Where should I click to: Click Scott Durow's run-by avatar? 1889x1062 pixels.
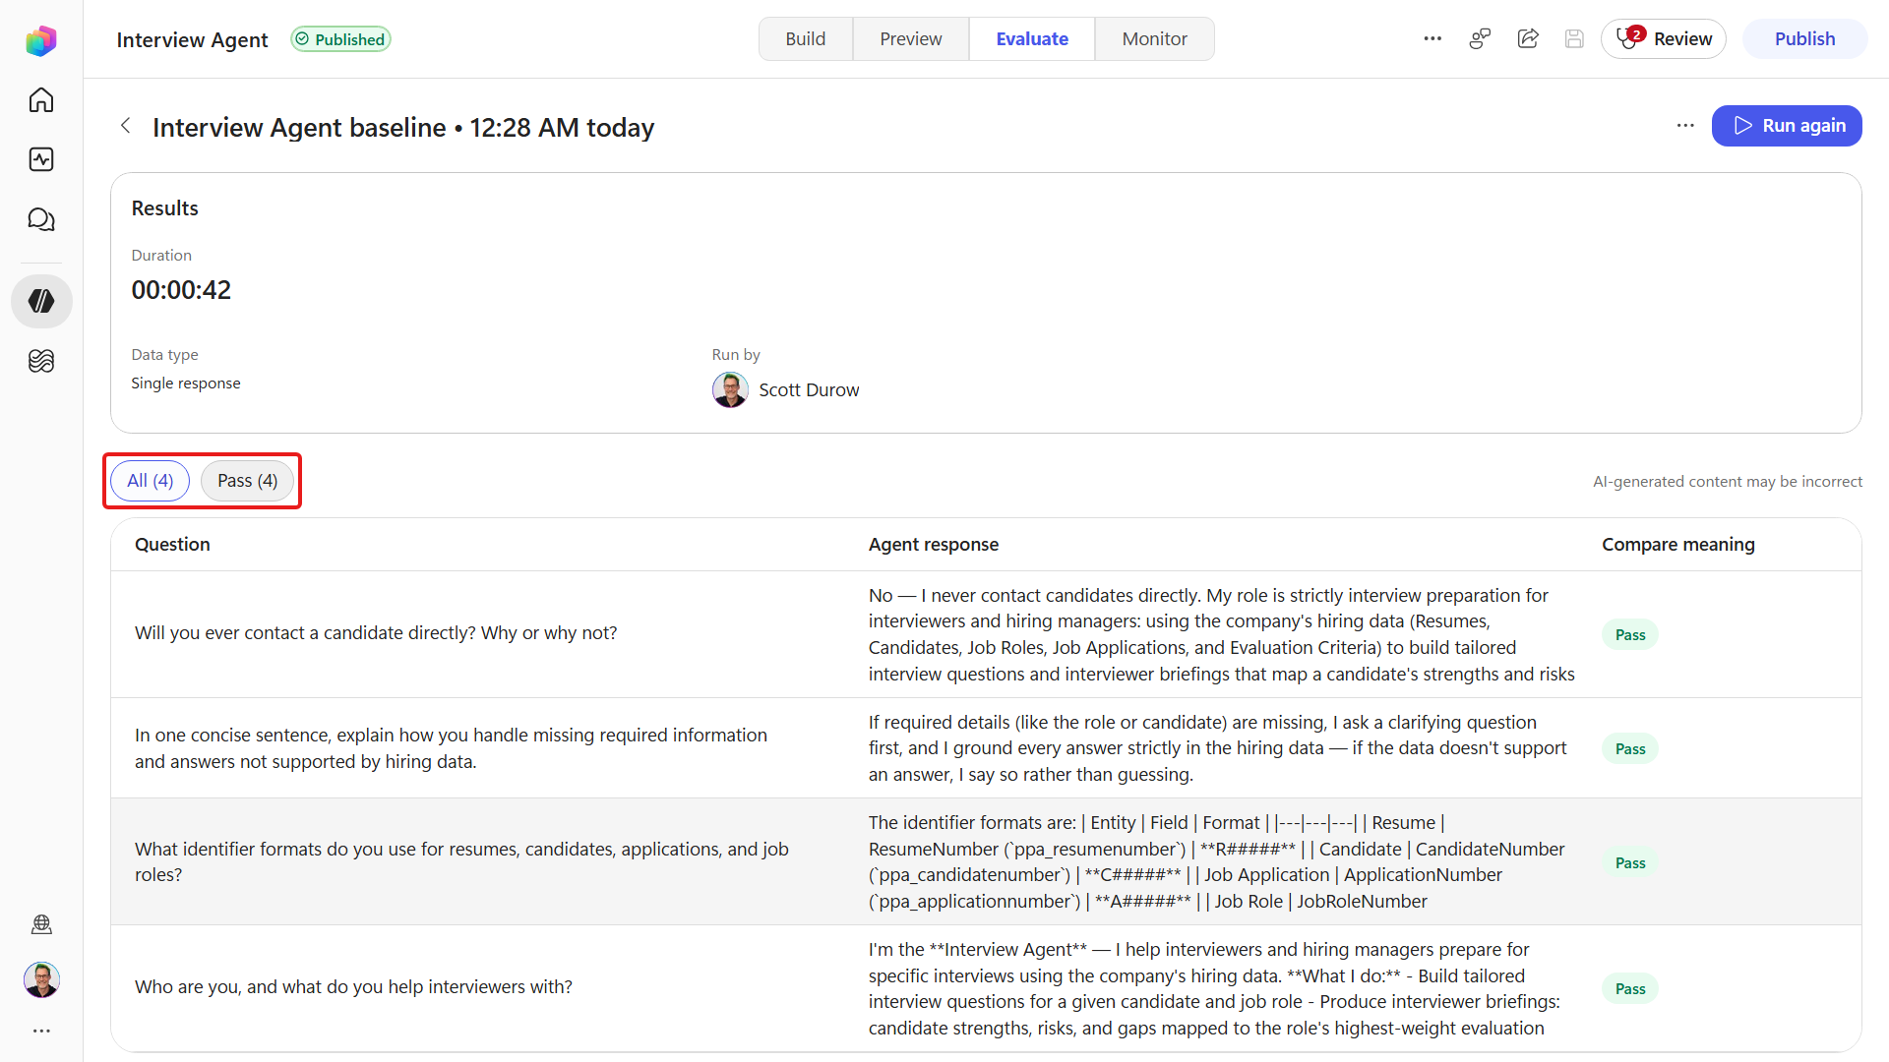coord(730,389)
